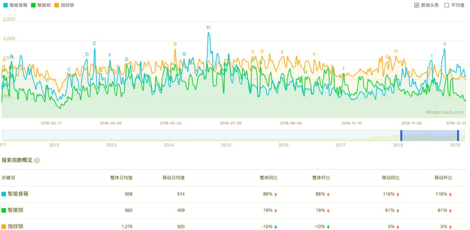Click the cyan H news marker at the peak
This screenshot has height=230, width=470.
pyautogui.click(x=208, y=27)
